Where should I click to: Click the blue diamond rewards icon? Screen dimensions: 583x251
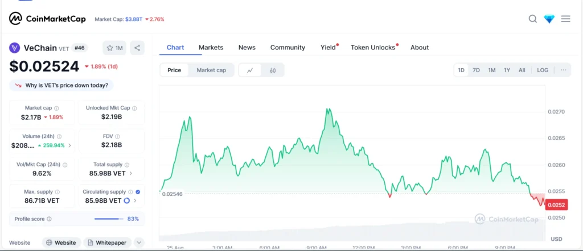point(549,19)
